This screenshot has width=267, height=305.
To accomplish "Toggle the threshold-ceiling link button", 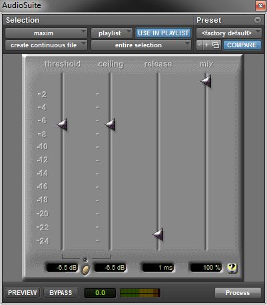I will coord(85,270).
